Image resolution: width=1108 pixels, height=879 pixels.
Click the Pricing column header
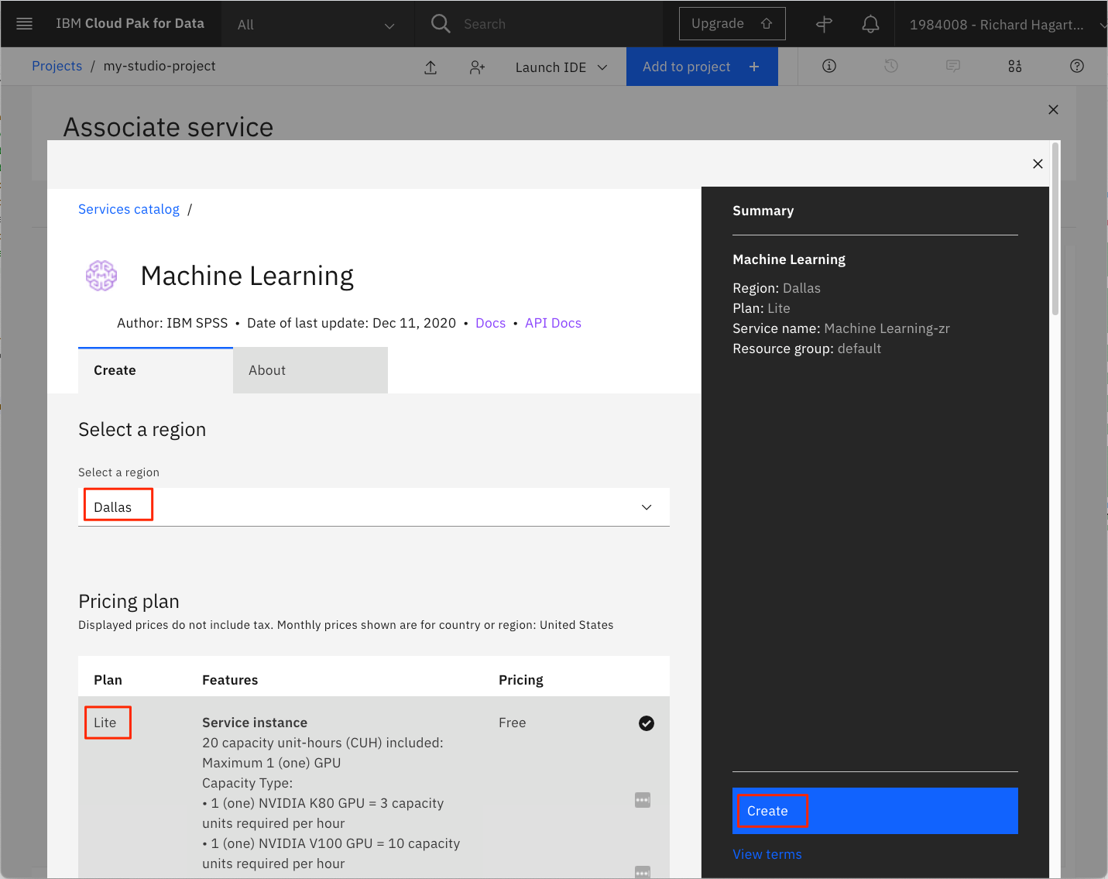pyautogui.click(x=521, y=680)
